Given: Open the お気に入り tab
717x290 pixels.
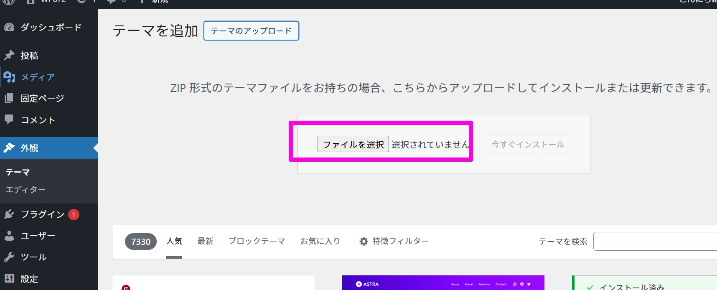Looking at the screenshot, I should tap(320, 241).
